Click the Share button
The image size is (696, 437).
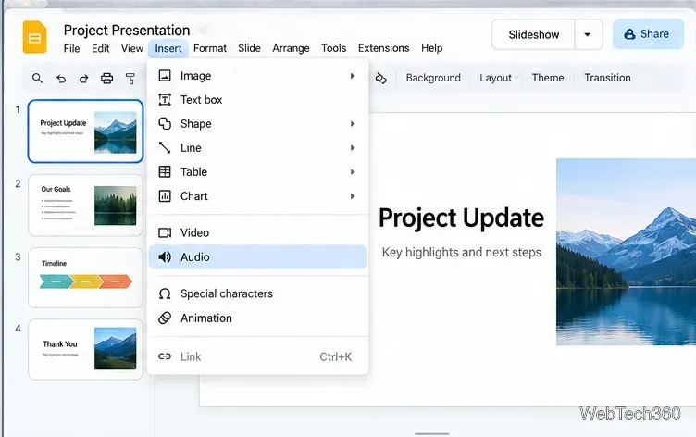pyautogui.click(x=648, y=34)
